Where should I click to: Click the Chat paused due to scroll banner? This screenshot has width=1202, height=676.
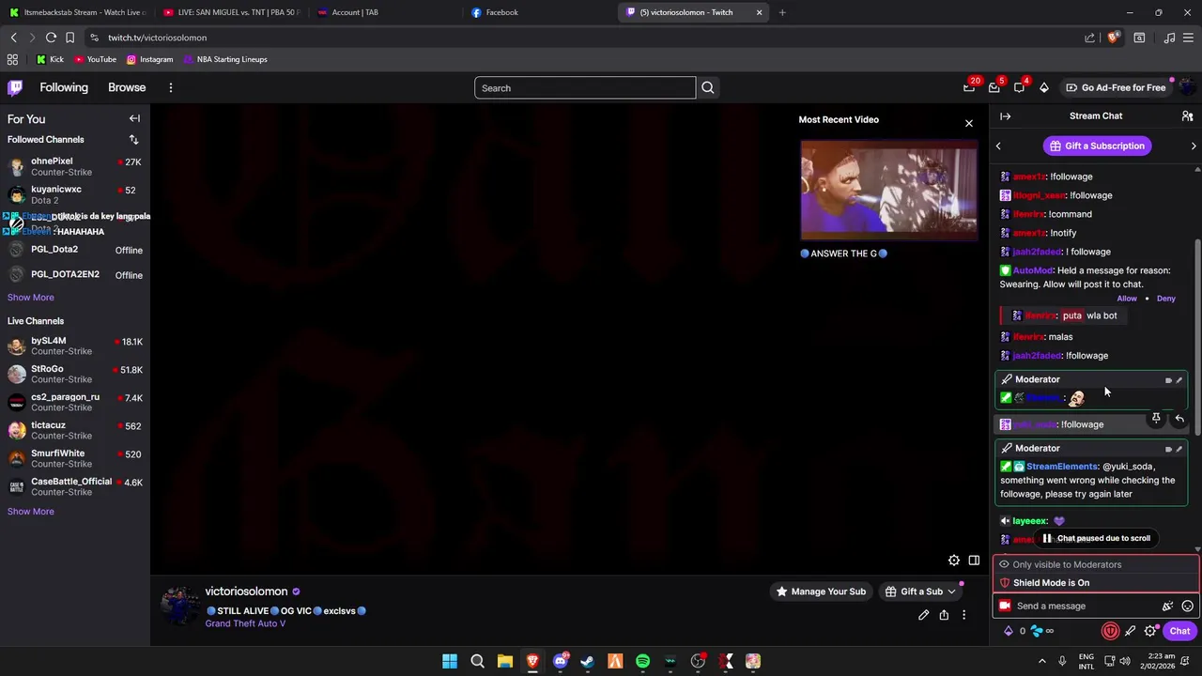(1095, 538)
